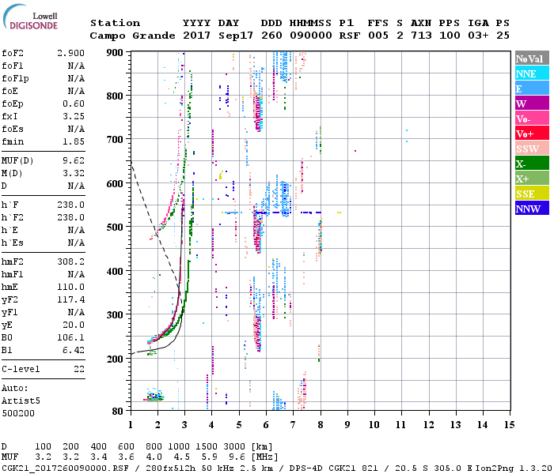Select the MUF(D) value 9.62
Screen dimensions: 554x474
[74, 160]
